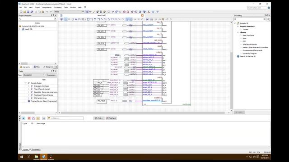The image size is (289, 162).
Task: Expand Basic Functions in IP Catalog
Action: [x=241, y=35]
